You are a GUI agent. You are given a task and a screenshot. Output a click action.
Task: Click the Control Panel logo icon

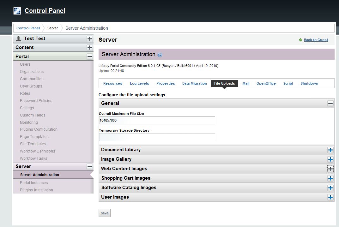pos(17,11)
